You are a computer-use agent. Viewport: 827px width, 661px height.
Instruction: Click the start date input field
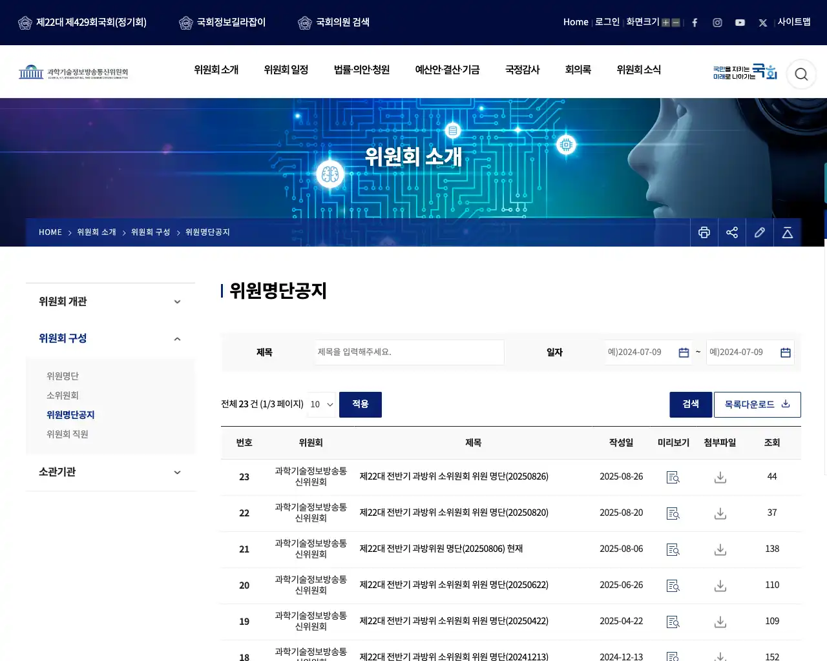click(x=648, y=352)
